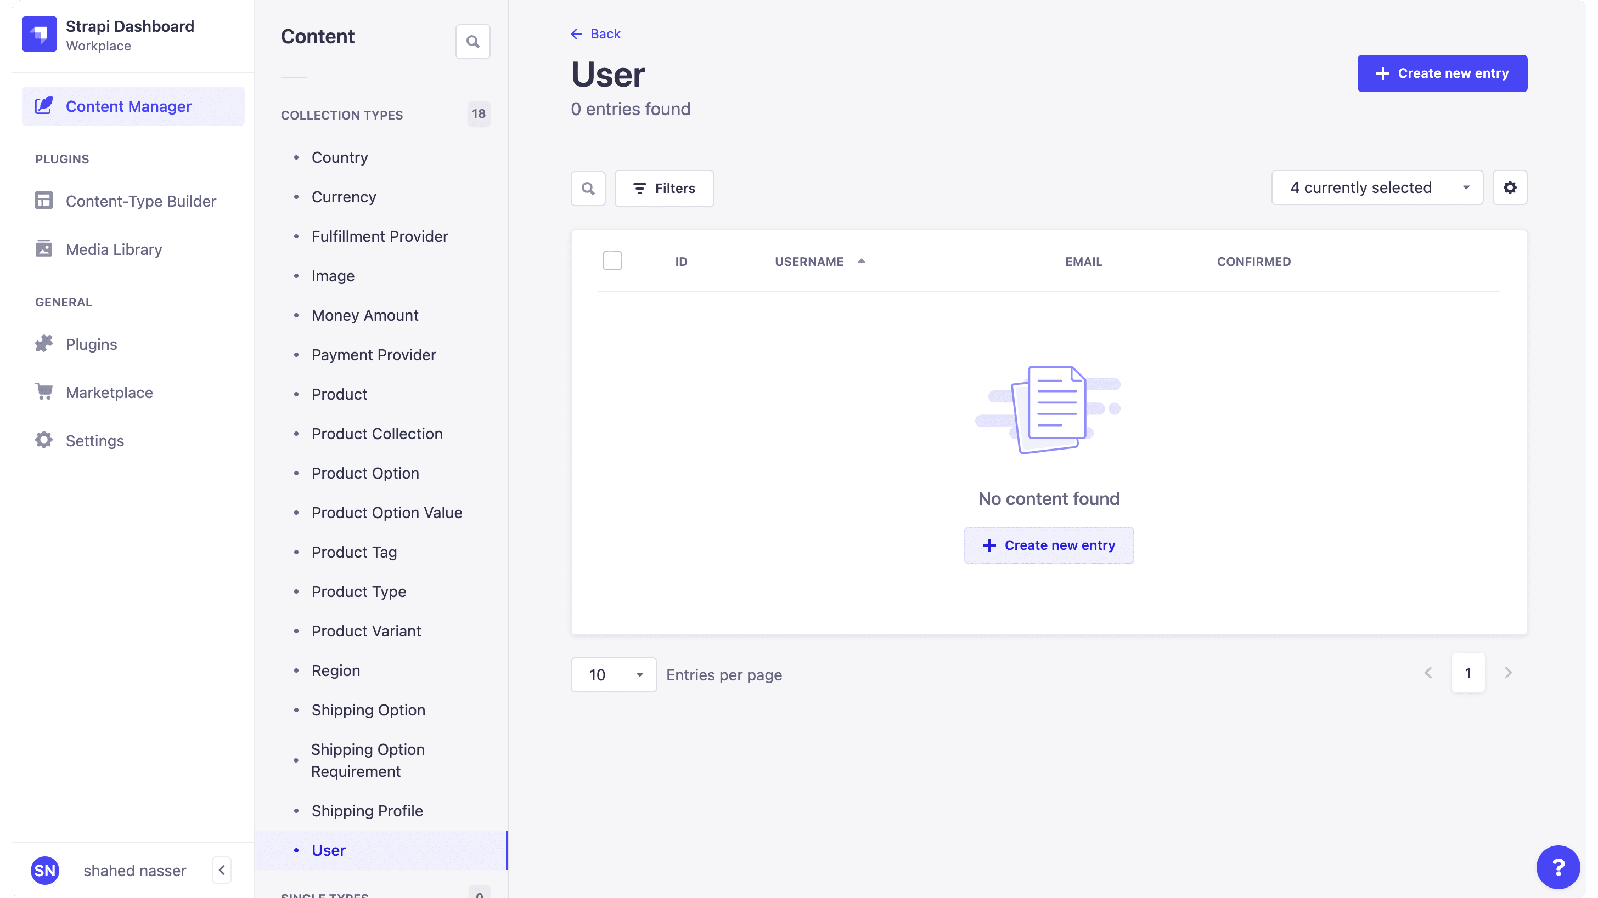
Task: Go Back using the back link
Action: tap(595, 33)
